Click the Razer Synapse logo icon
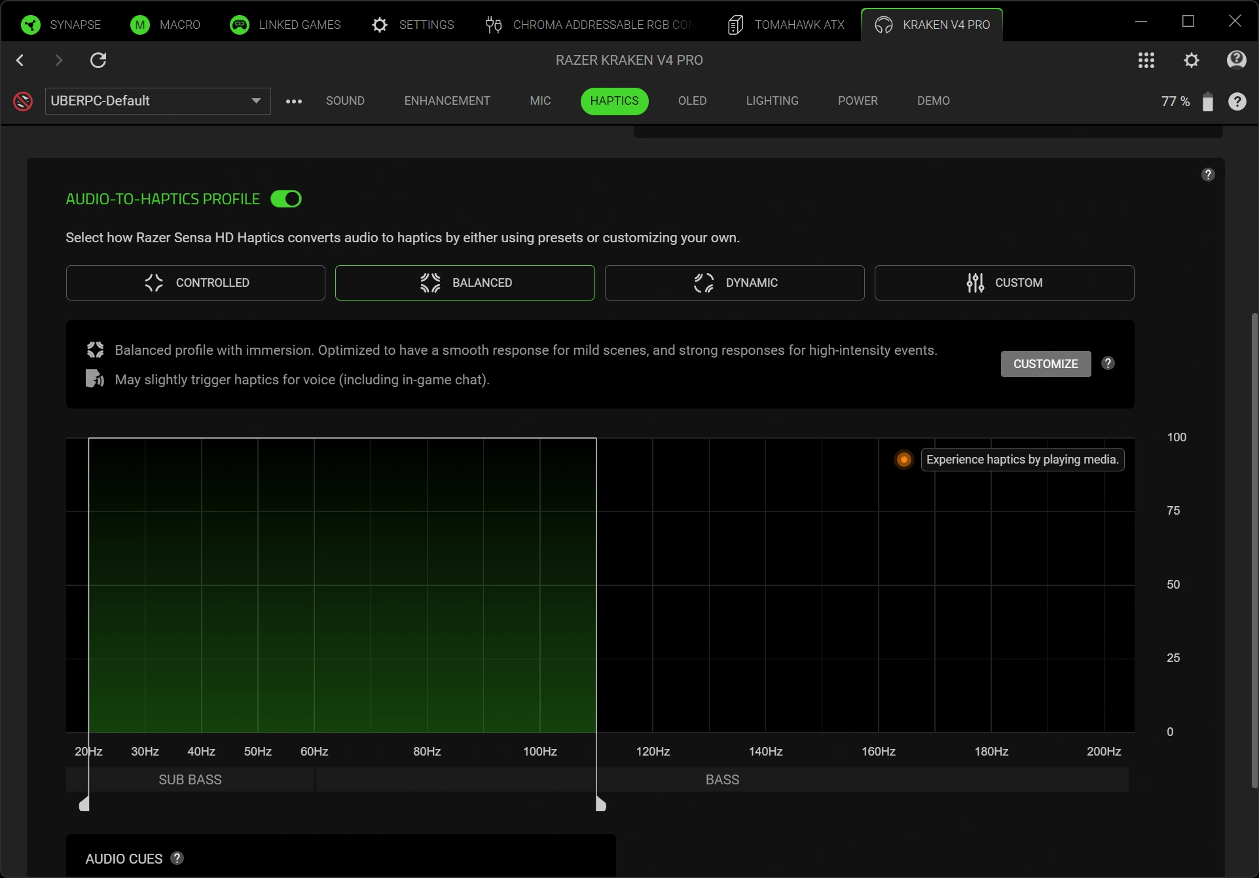1259x878 pixels. [x=31, y=25]
